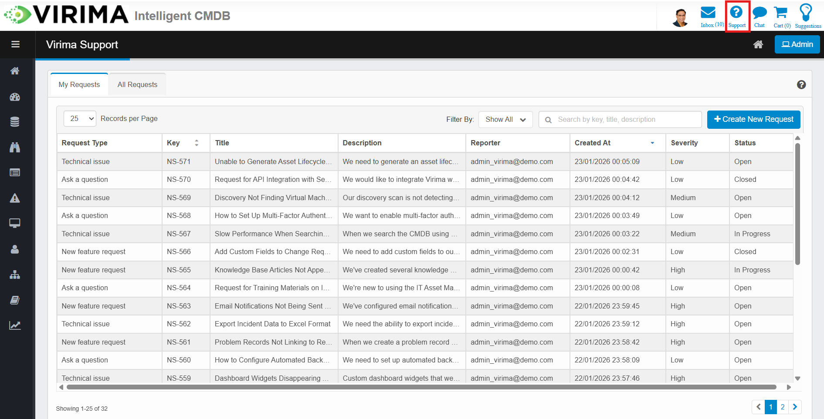Select the My Requests tab
The width and height of the screenshot is (824, 419).
(79, 85)
